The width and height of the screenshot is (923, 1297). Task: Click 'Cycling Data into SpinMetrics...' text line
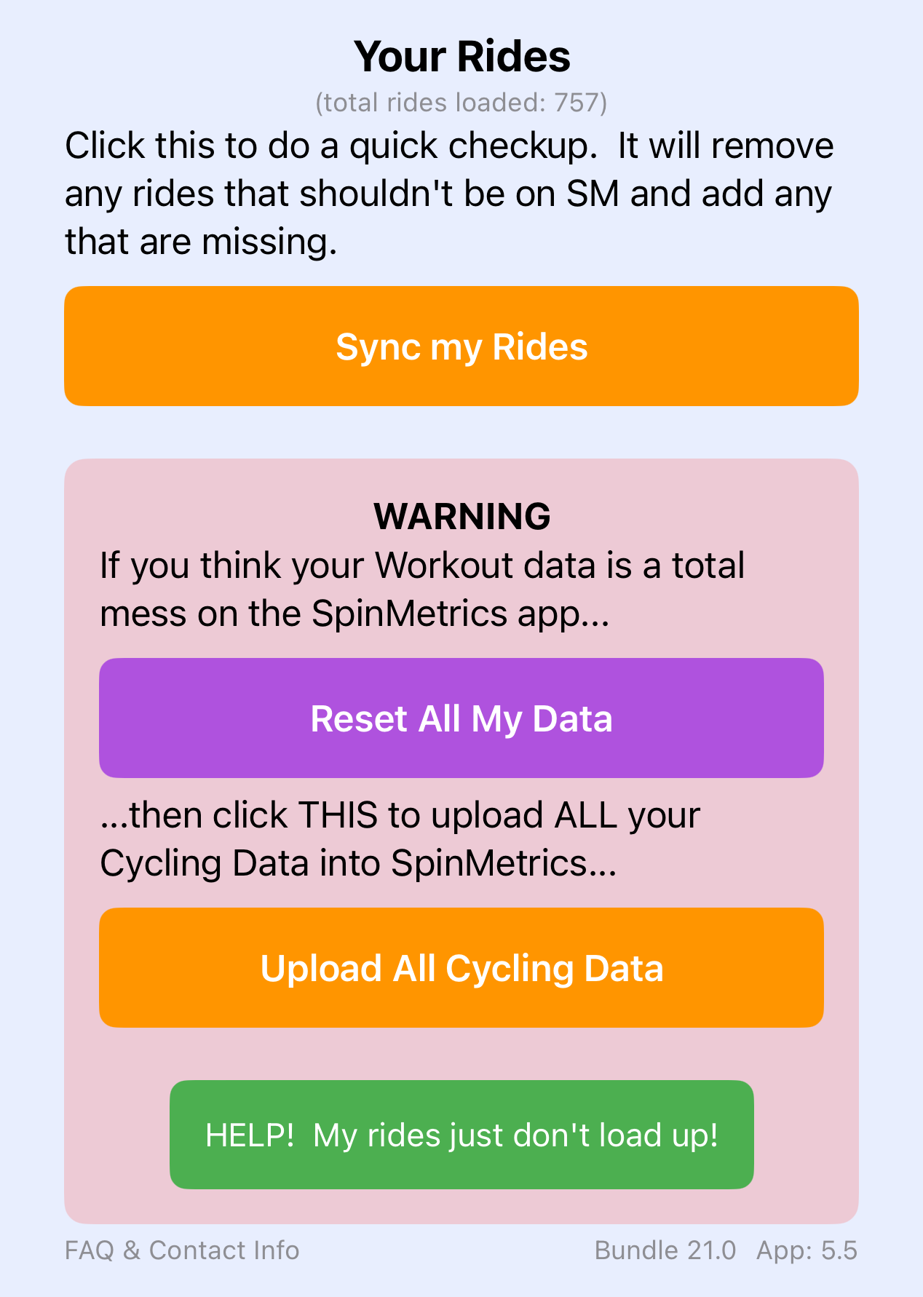coord(358,863)
